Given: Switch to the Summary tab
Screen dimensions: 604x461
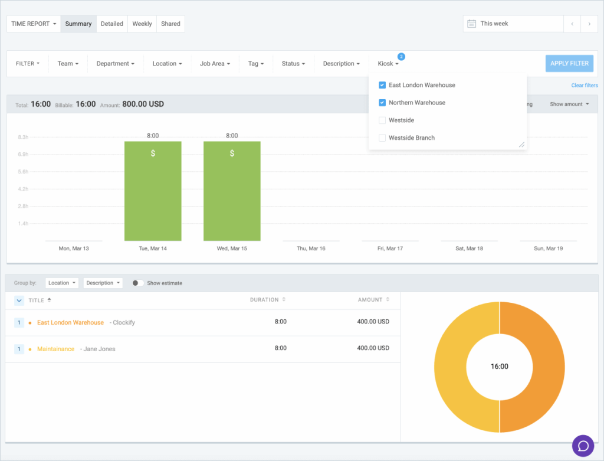Looking at the screenshot, I should click(78, 24).
